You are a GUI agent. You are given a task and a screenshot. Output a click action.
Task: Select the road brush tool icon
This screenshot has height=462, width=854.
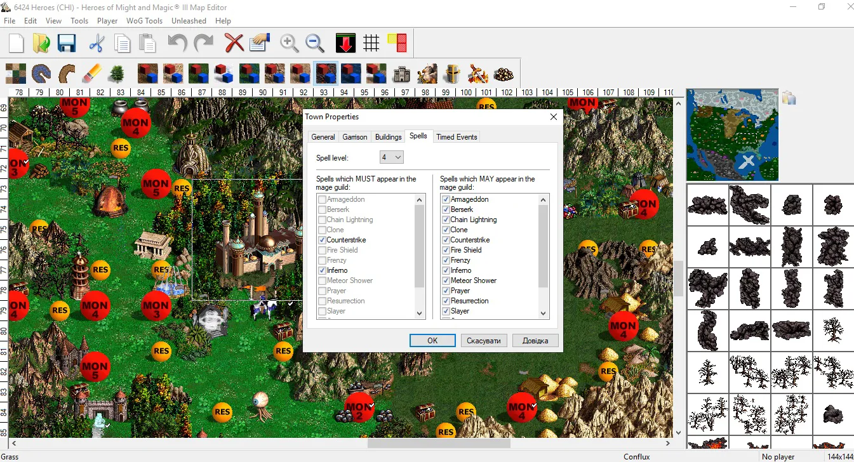click(67, 74)
